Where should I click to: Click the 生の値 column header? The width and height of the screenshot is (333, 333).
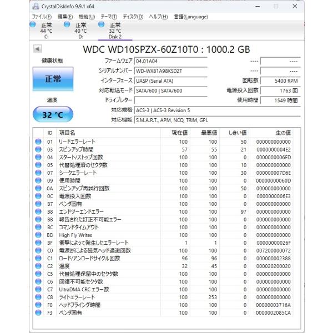tap(271, 133)
